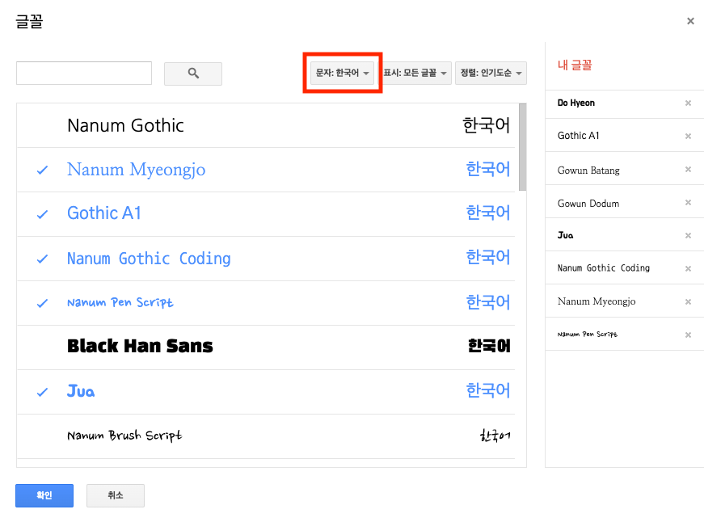Select Do Hyeon in 내 글꼴
The height and width of the screenshot is (522, 704).
pos(576,103)
